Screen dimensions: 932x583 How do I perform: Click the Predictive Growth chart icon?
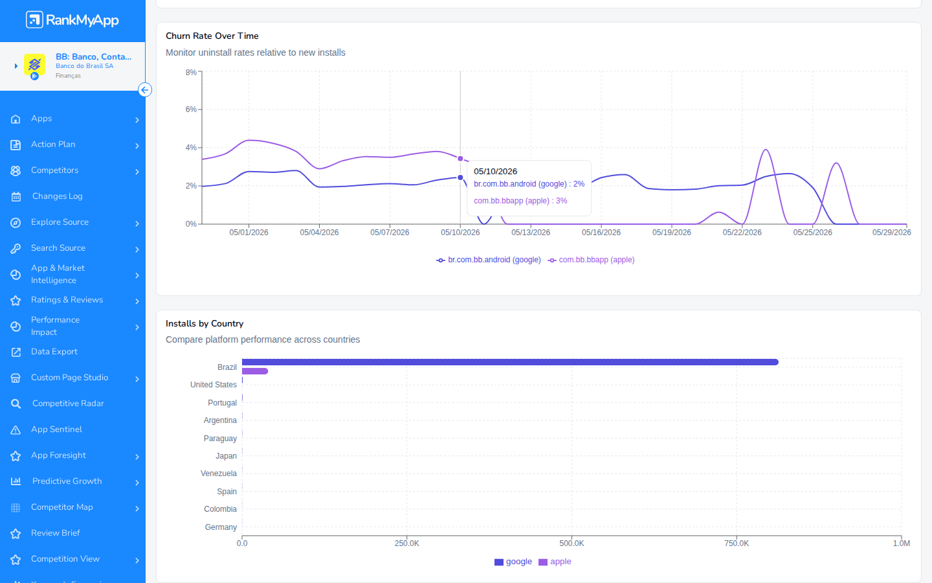(16, 482)
